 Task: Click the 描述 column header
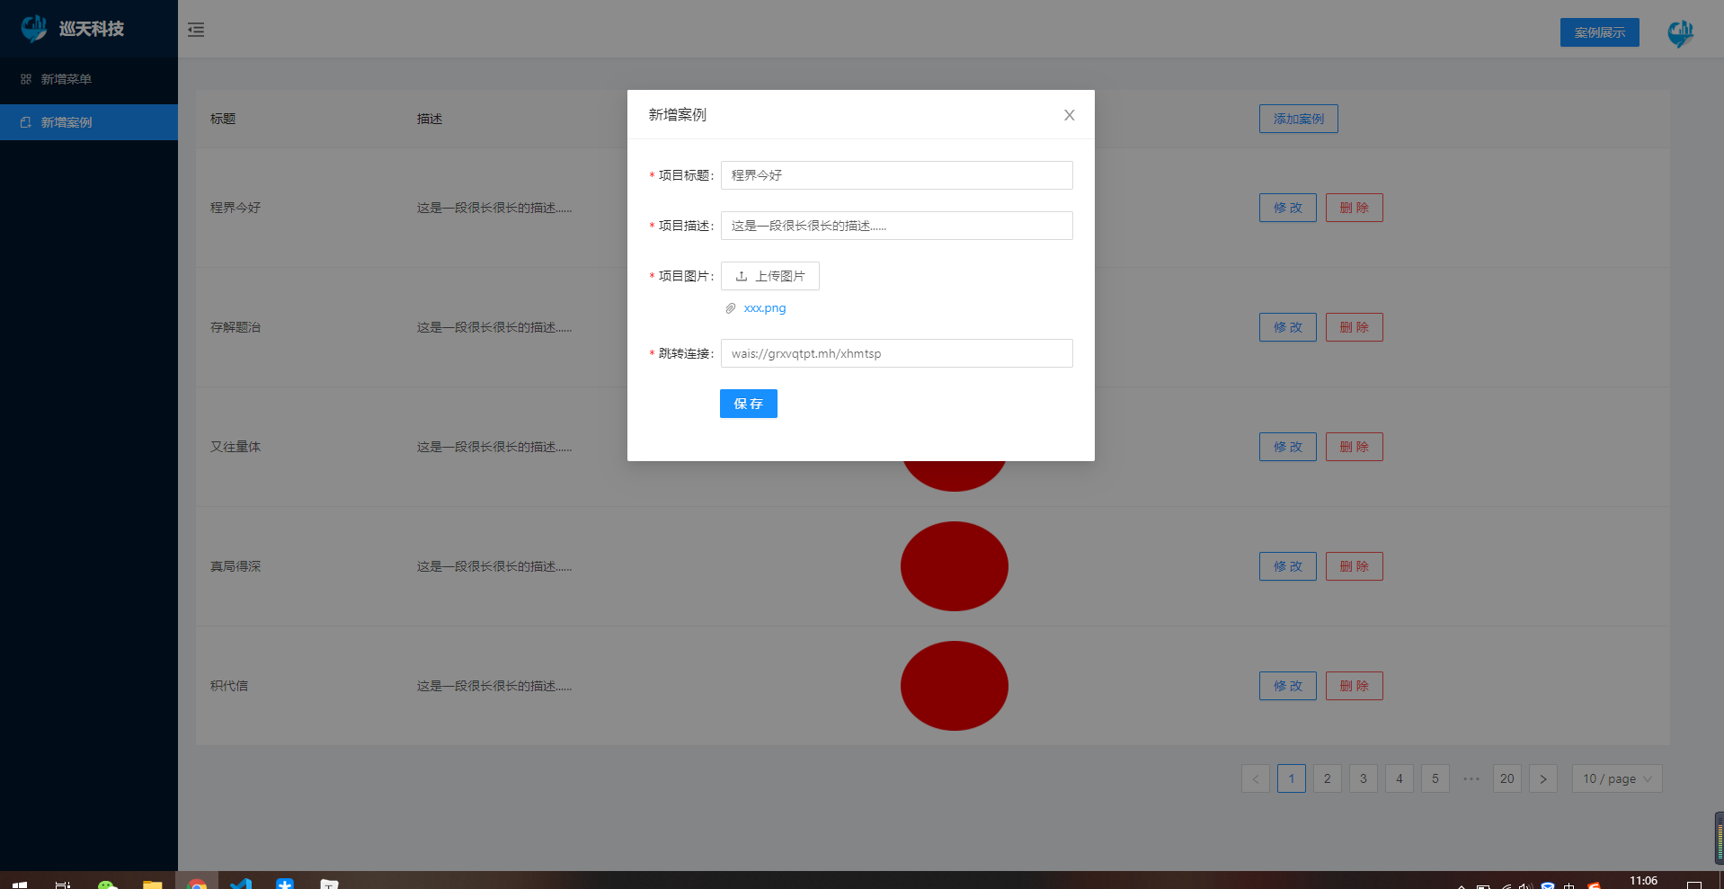point(430,119)
